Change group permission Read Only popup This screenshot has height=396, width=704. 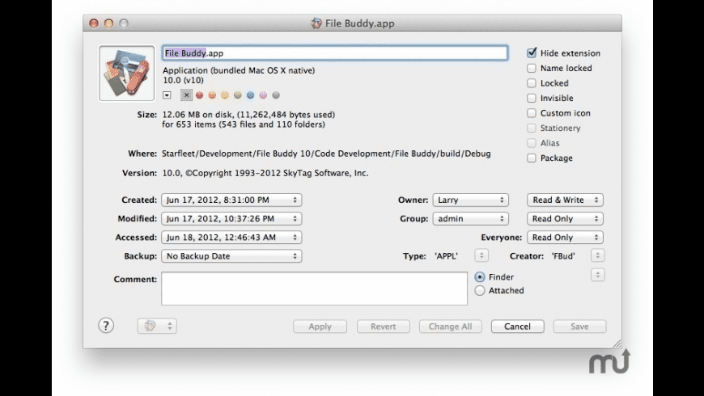(566, 219)
